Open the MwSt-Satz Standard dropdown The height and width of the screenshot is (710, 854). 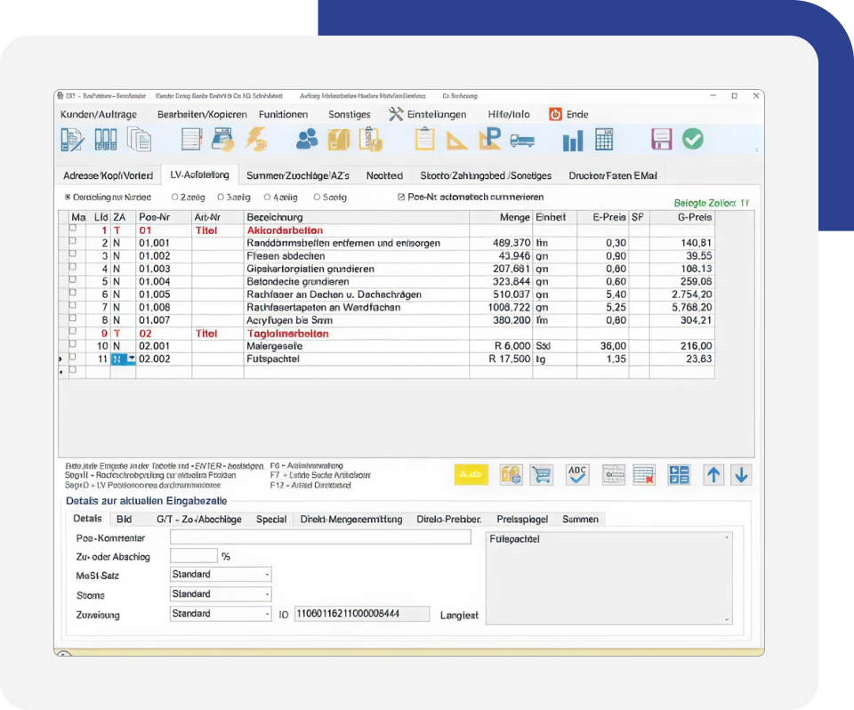click(x=267, y=575)
